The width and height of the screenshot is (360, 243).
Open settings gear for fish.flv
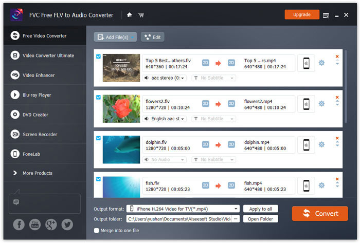[x=321, y=185]
